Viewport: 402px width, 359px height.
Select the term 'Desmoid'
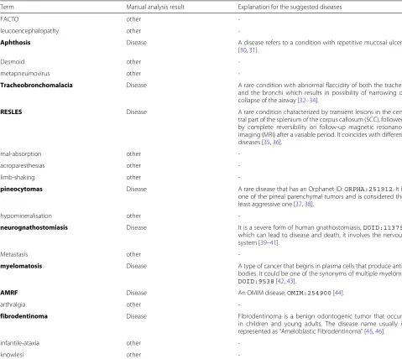[x=13, y=62]
